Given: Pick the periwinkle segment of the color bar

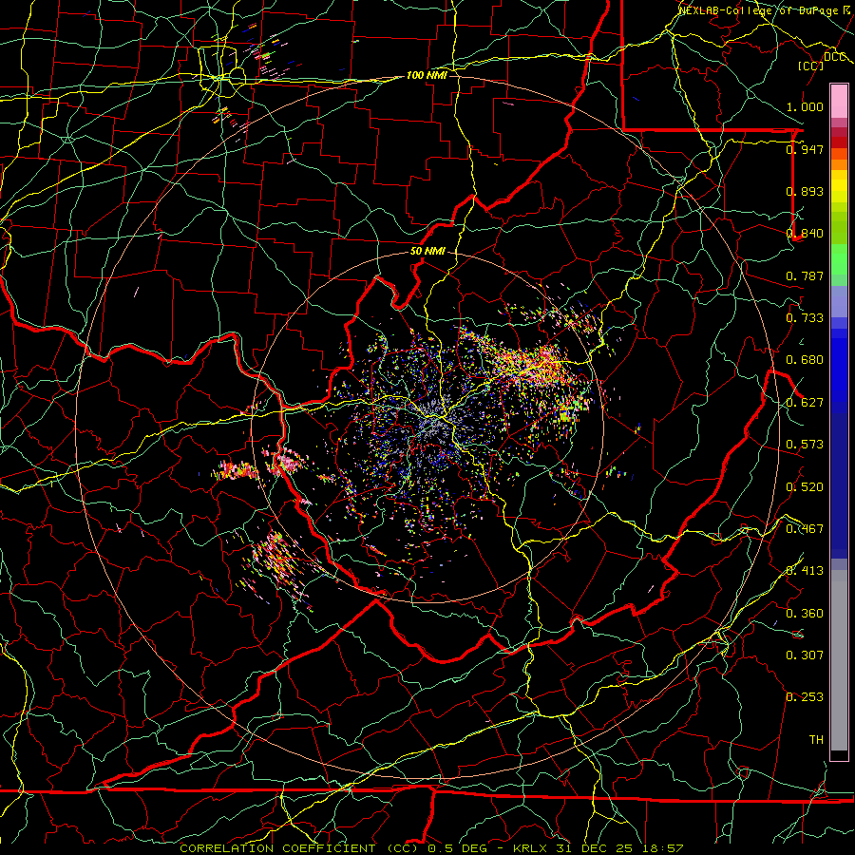Looking at the screenshot, I should [839, 301].
